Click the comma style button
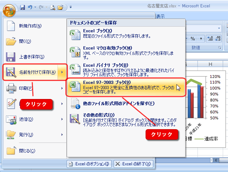This screenshot has height=172, width=228. [201, 39]
